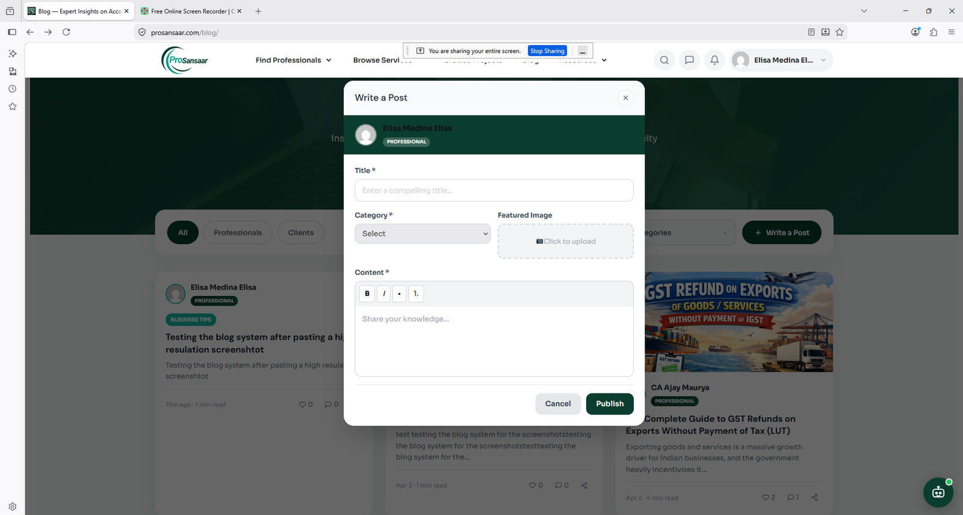The width and height of the screenshot is (963, 515).
Task: Open the messages chat icon
Action: point(690,60)
